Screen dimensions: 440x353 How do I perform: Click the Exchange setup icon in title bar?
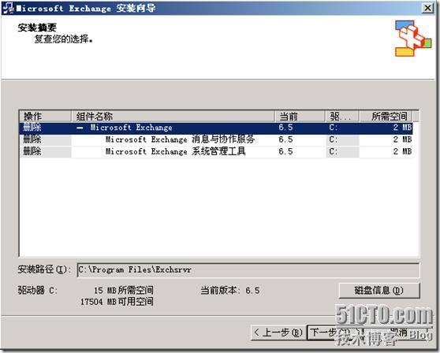tap(8, 8)
